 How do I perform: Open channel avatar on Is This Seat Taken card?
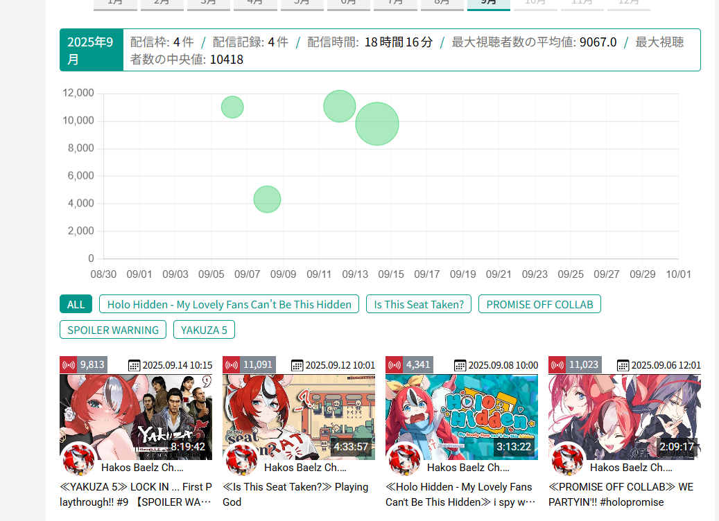242,459
